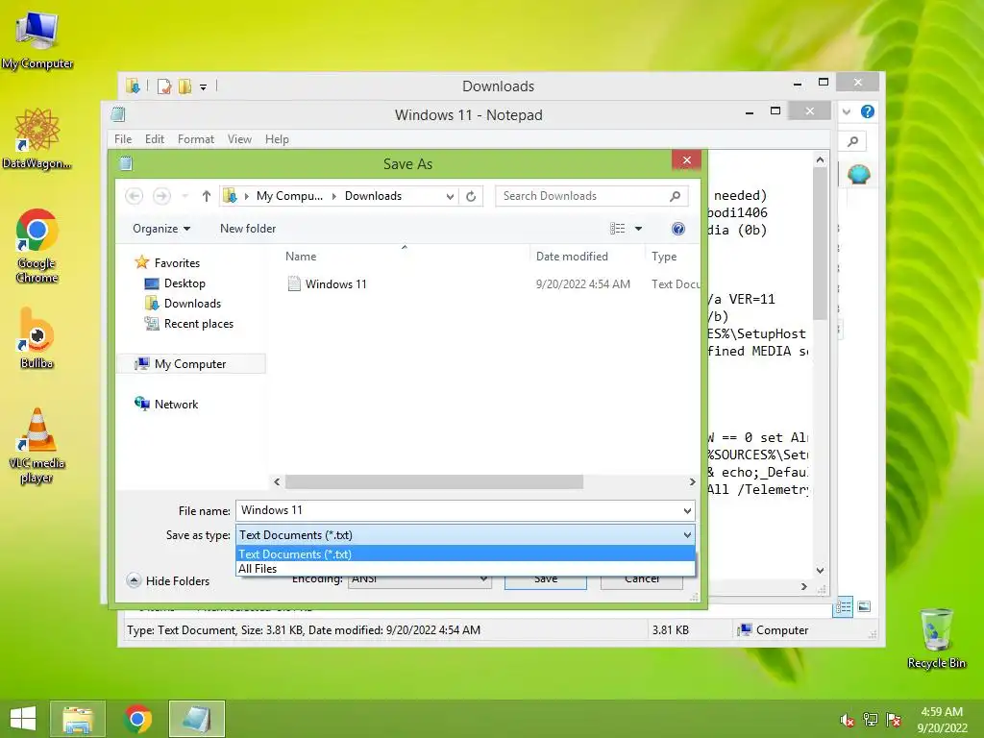Open Notepad Help menu
The height and width of the screenshot is (738, 984).
tap(277, 139)
